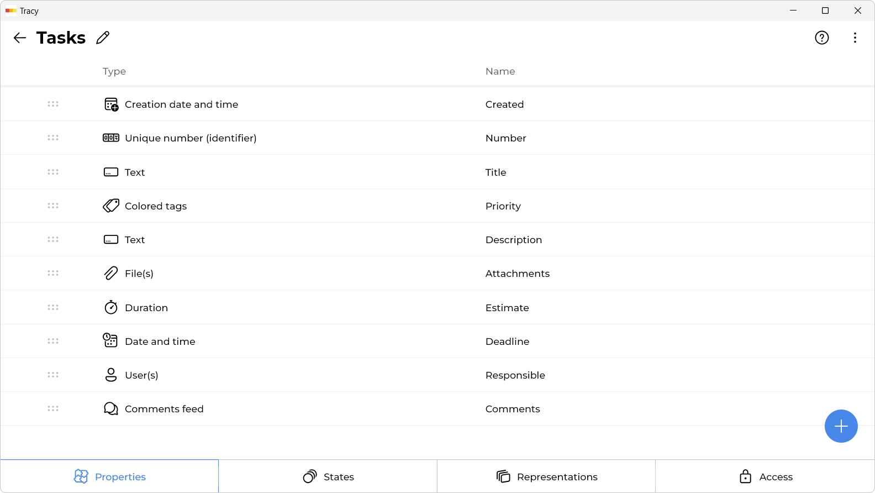Click drag handle of Title row
The height and width of the screenshot is (493, 875).
pos(53,172)
